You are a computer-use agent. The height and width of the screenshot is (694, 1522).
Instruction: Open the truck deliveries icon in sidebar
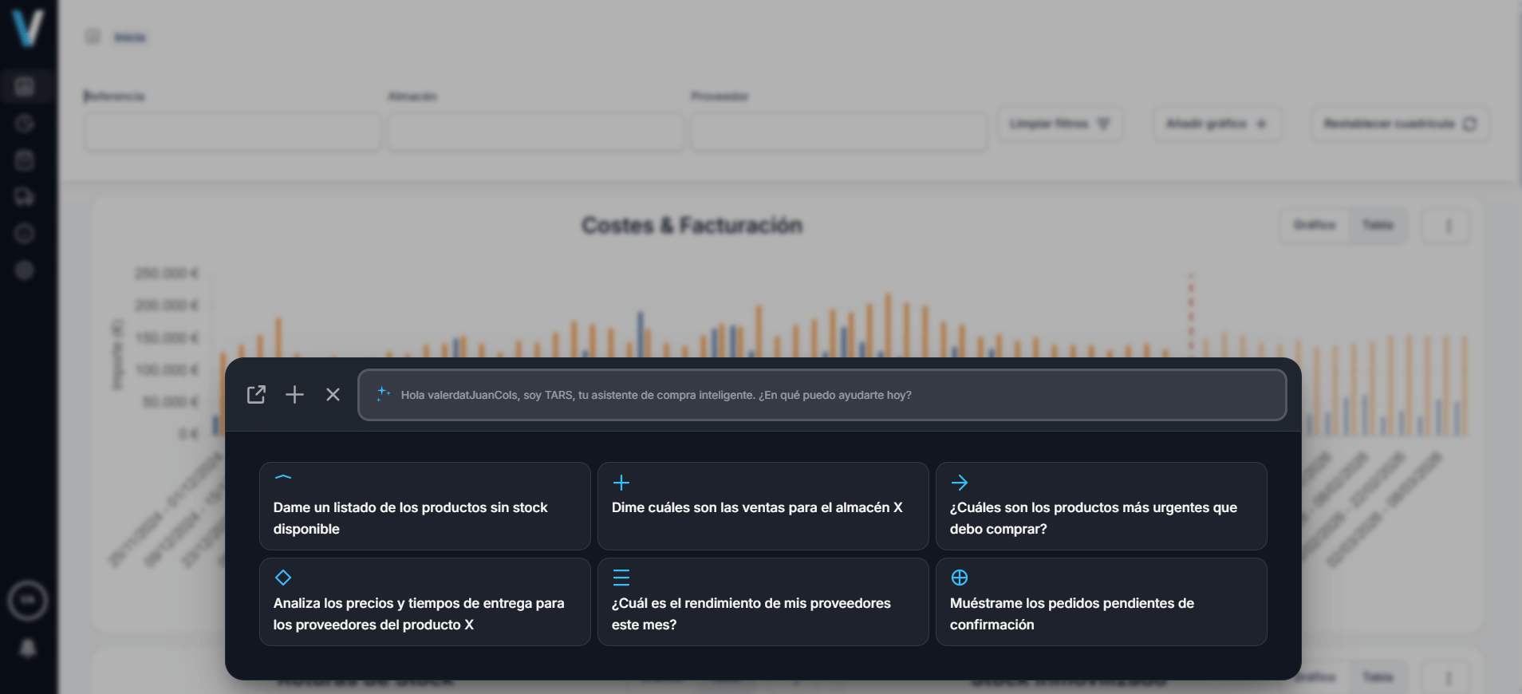[25, 196]
